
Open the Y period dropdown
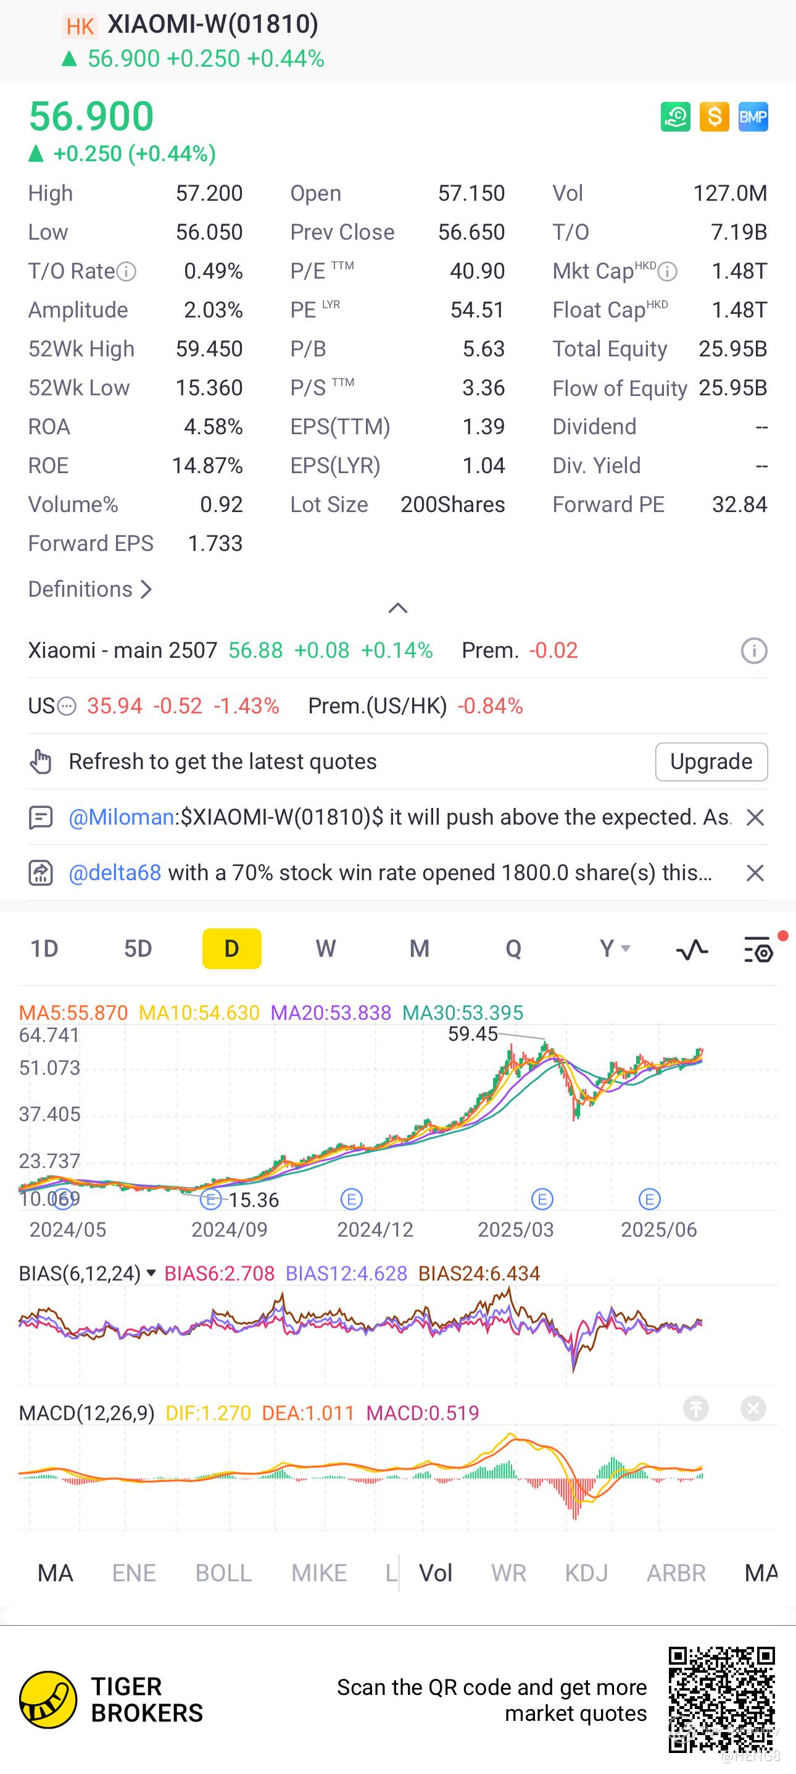(x=615, y=948)
